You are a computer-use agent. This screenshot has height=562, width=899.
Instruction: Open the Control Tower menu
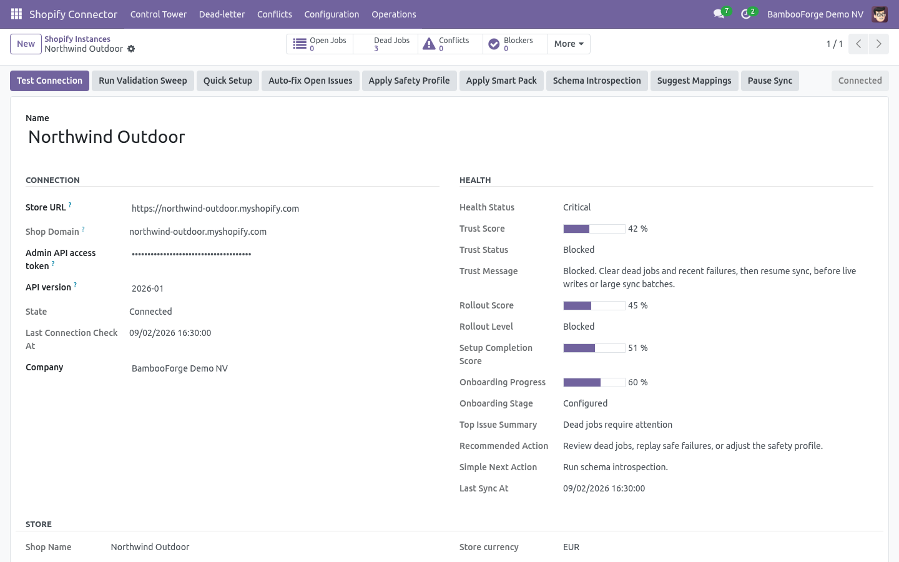(159, 14)
